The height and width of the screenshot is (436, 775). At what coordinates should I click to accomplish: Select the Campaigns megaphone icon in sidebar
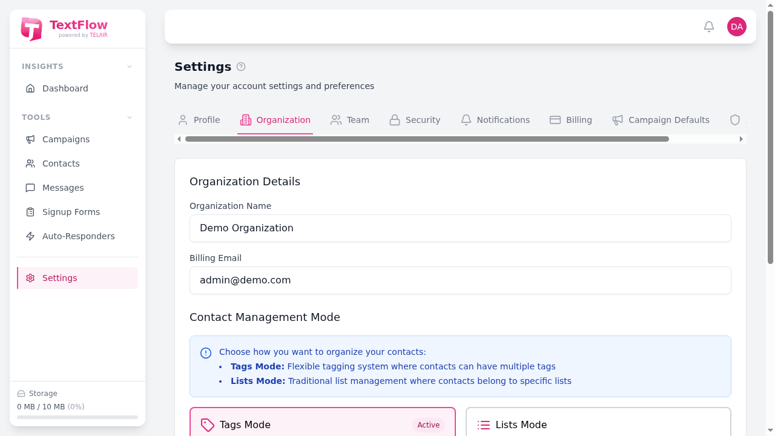pyautogui.click(x=30, y=139)
